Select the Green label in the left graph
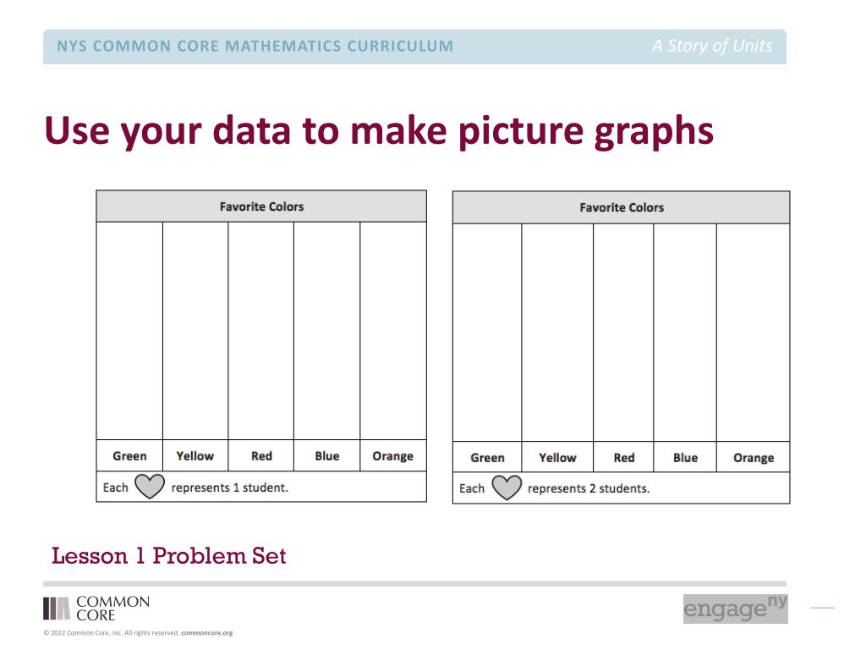 129,456
